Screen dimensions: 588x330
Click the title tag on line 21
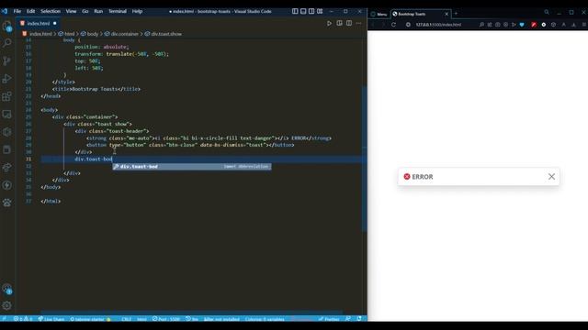click(96, 89)
